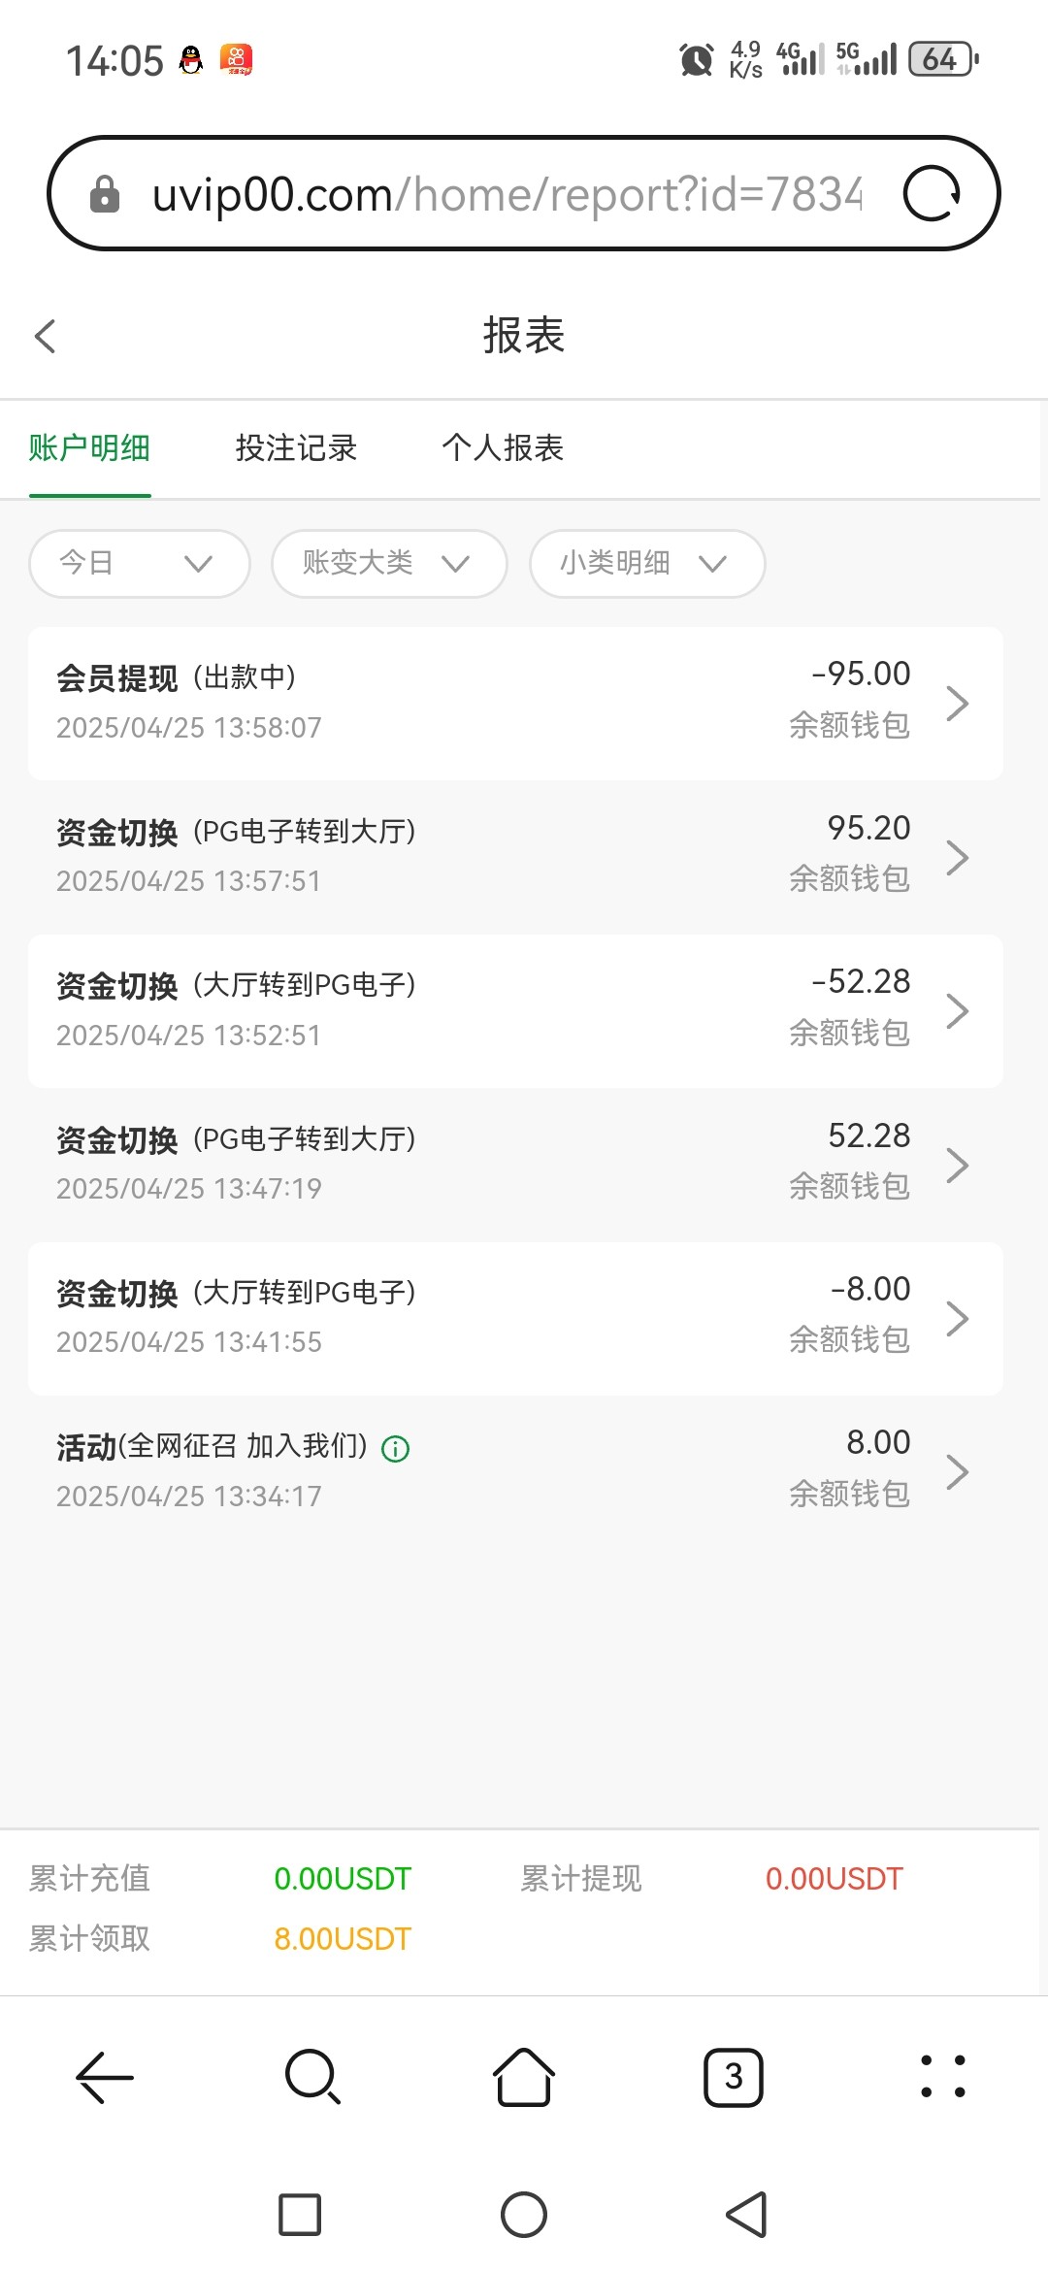Open the tab switcher showing 3 tabs
The width and height of the screenshot is (1048, 2271).
coord(734,2077)
